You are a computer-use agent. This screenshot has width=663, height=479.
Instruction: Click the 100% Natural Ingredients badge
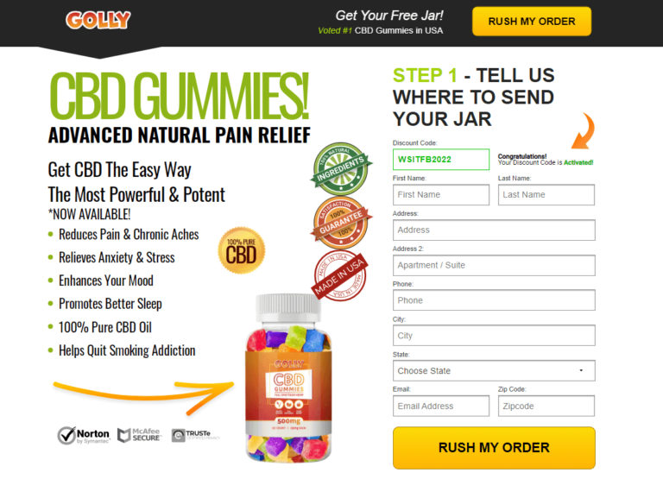[341, 169]
